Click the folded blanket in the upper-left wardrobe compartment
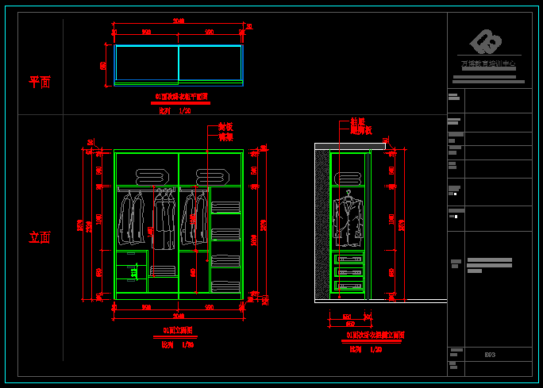The width and height of the screenshot is (543, 388). pos(148,177)
